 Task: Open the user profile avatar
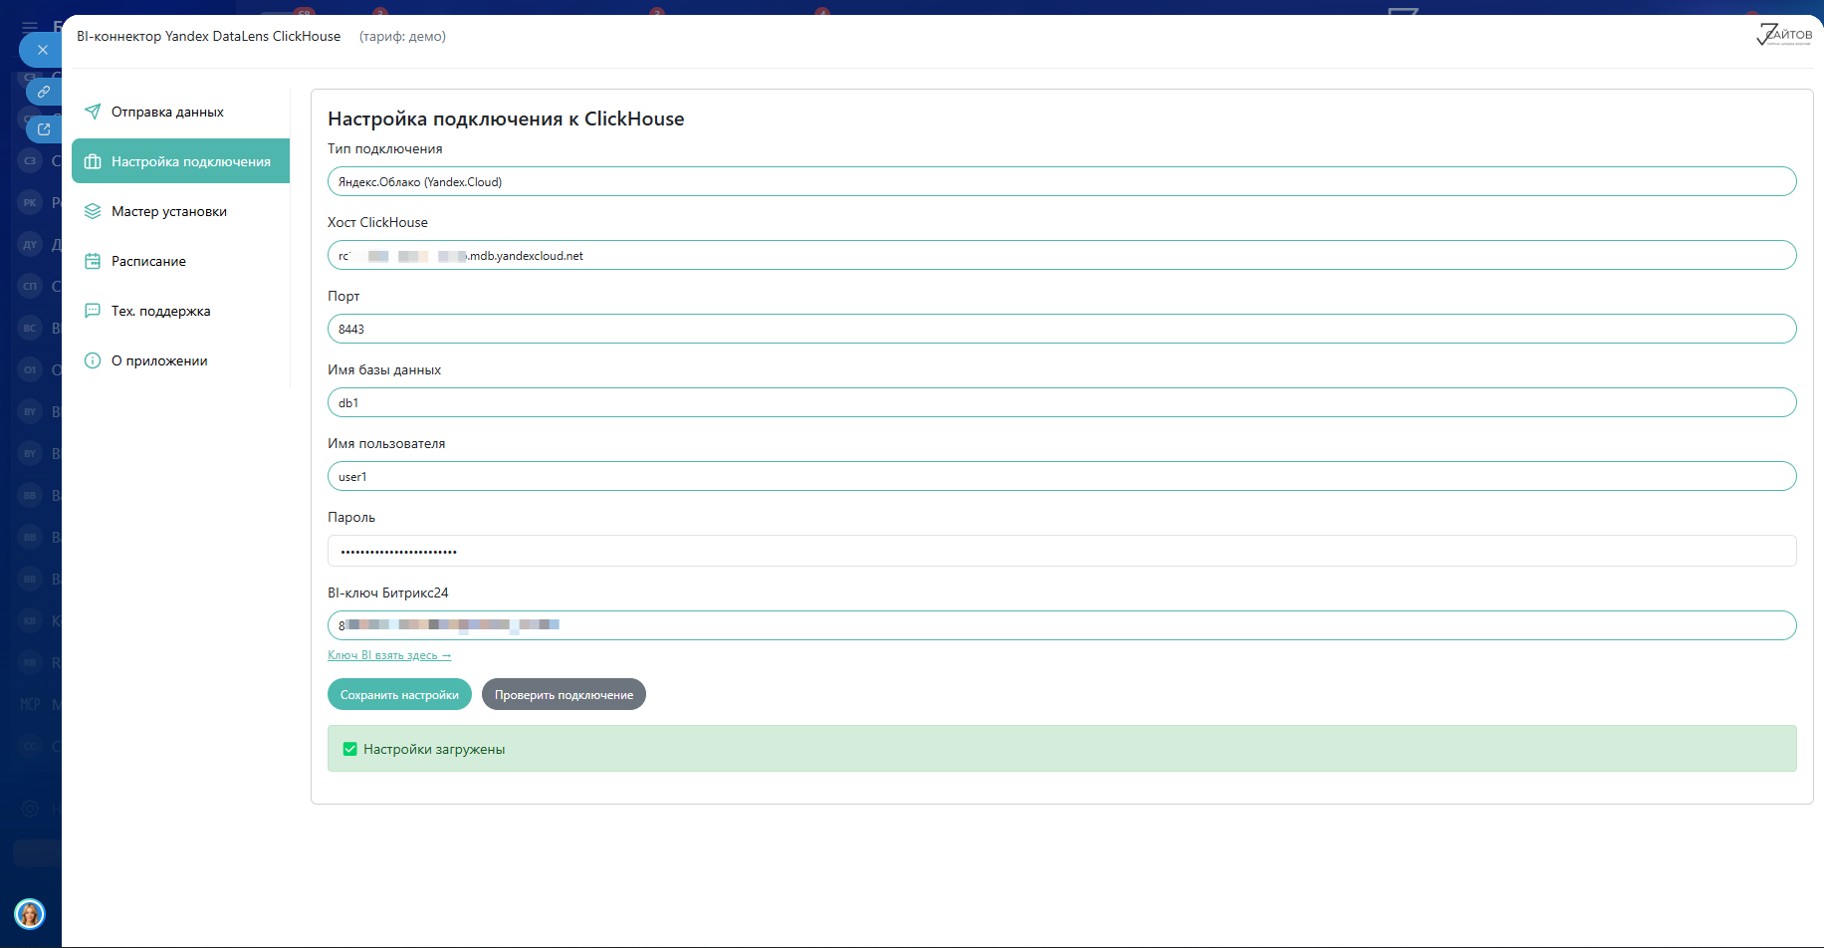pyautogui.click(x=30, y=913)
